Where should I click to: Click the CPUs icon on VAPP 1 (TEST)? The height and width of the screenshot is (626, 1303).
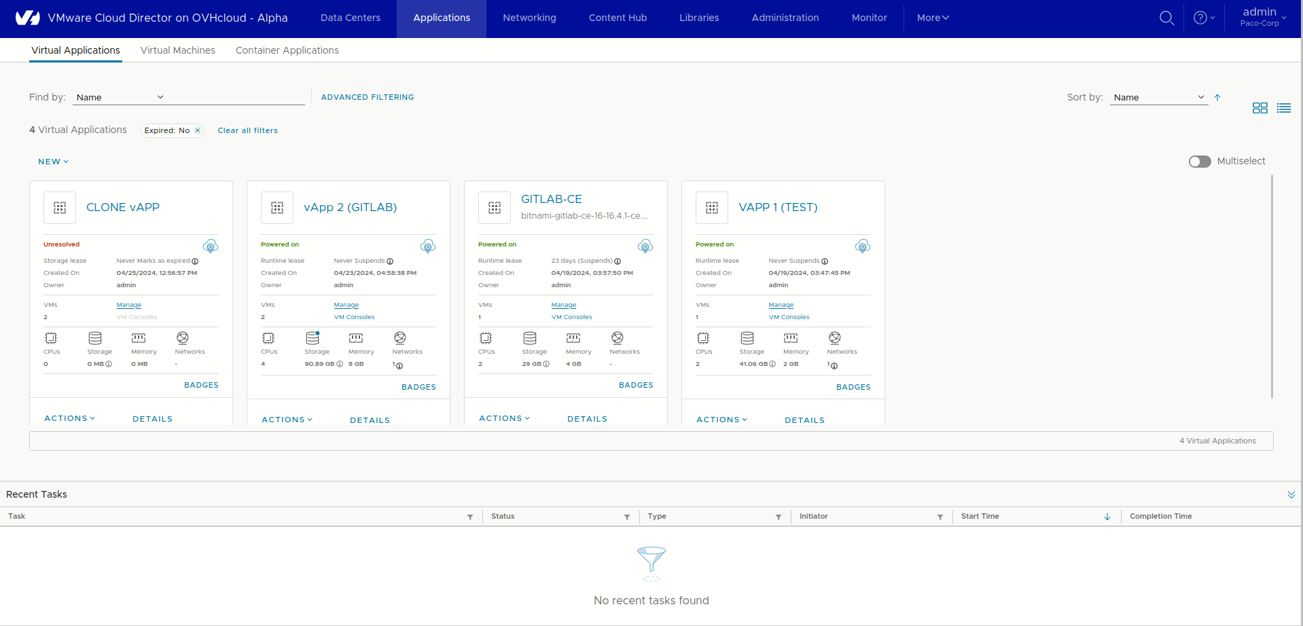703,338
